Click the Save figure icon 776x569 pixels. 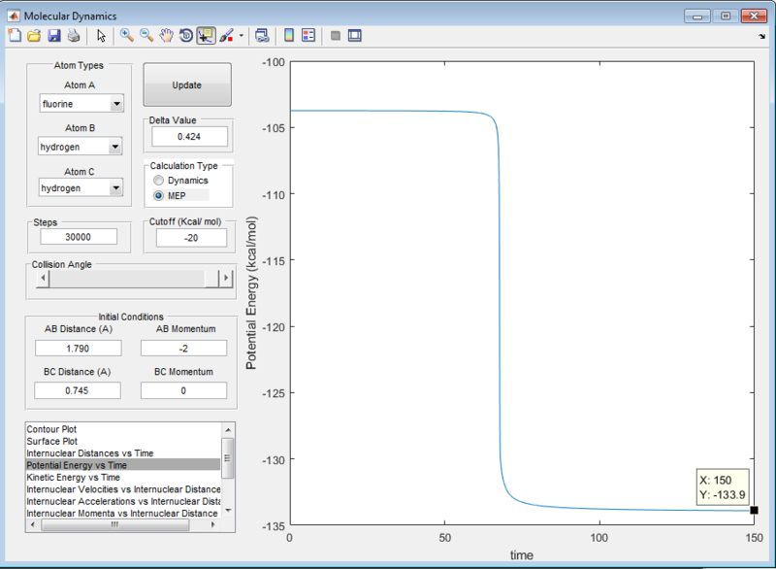(x=55, y=35)
